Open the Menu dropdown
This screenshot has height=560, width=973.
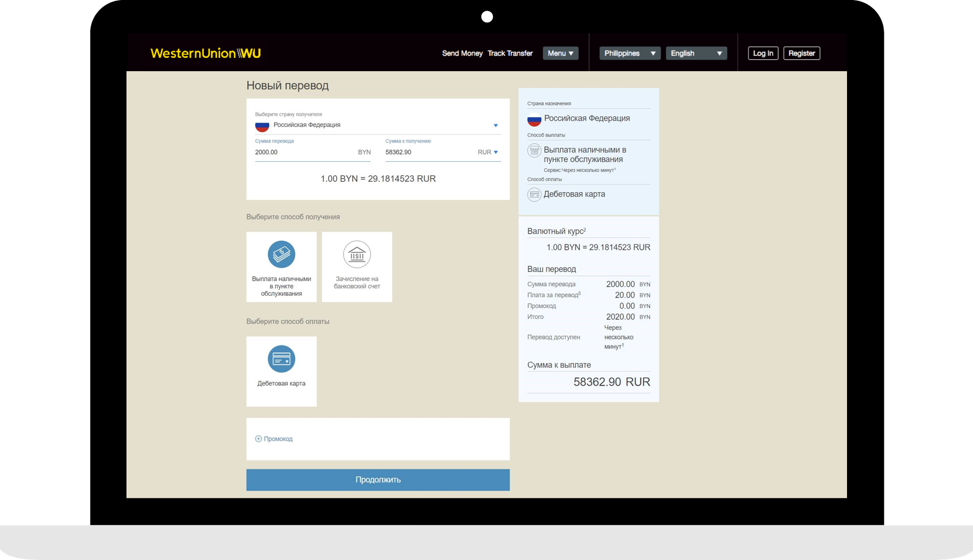560,53
